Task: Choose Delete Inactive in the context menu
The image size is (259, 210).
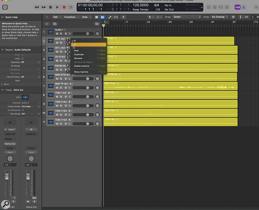Action: coord(89,66)
